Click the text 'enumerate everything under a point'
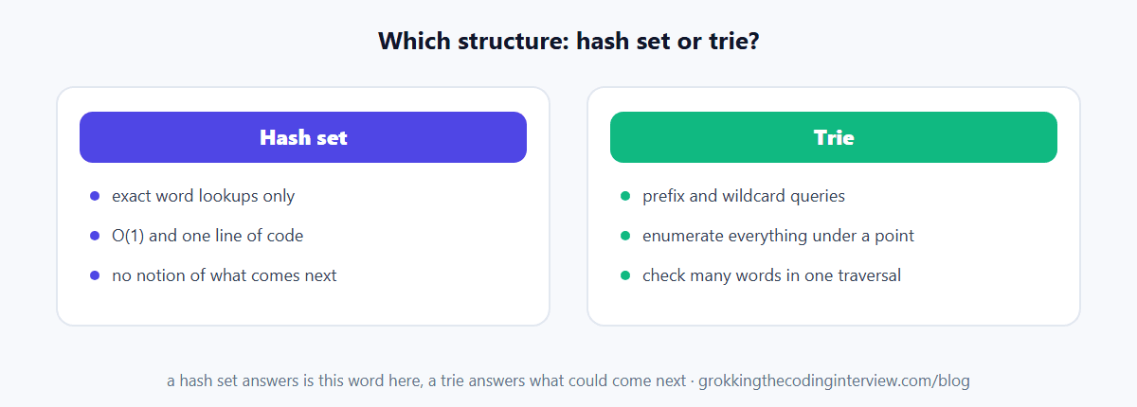 click(x=778, y=236)
